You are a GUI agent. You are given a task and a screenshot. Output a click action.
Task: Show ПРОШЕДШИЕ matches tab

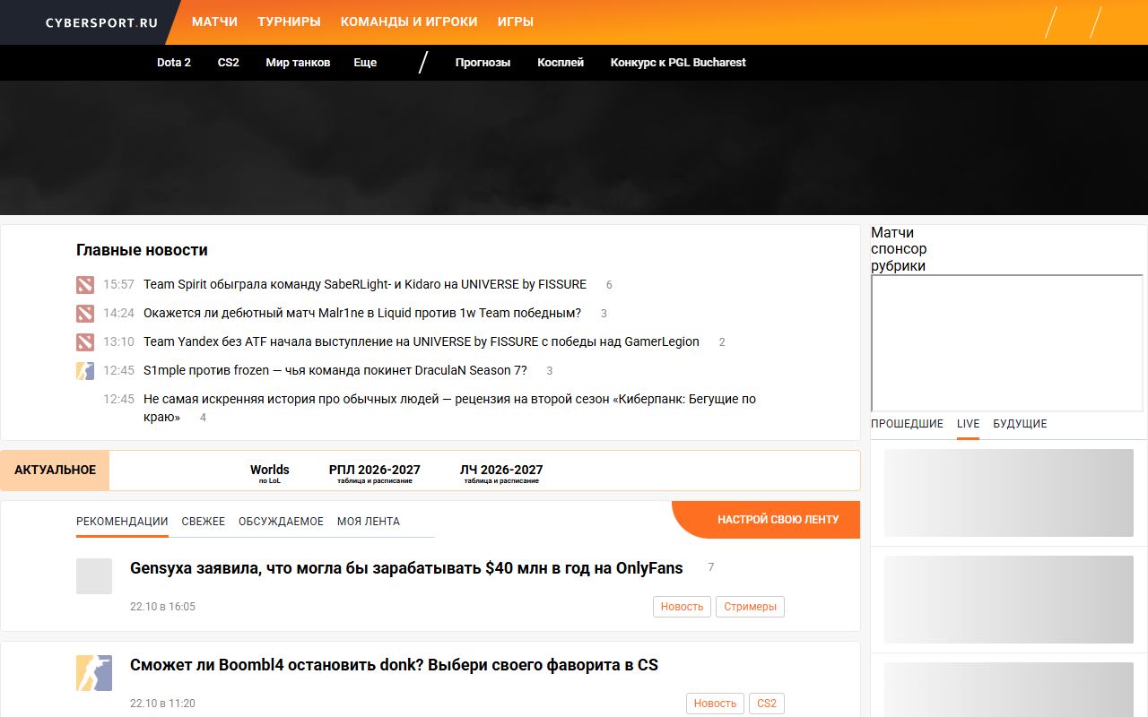click(907, 424)
